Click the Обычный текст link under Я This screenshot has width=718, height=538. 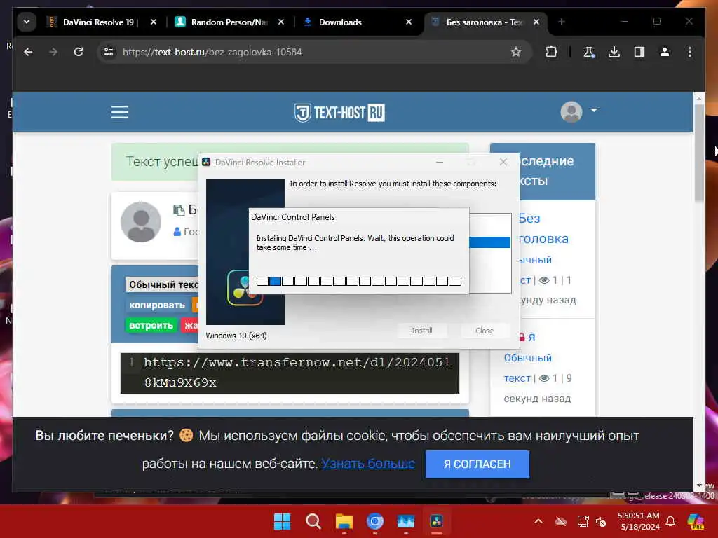[x=527, y=368]
